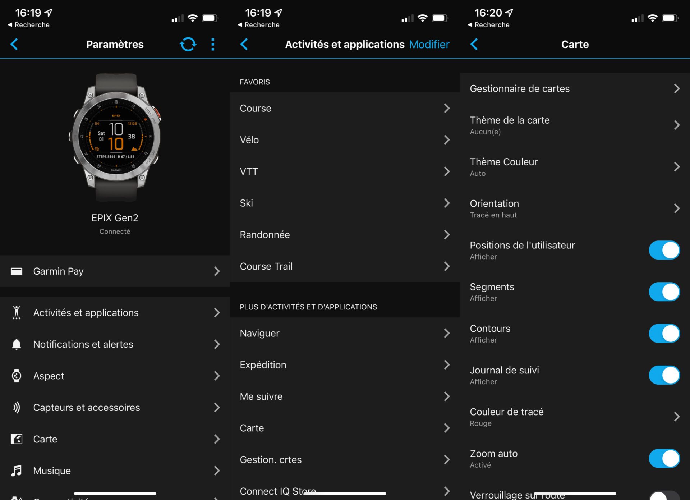Return to Recherche from middle screen

(x=259, y=25)
